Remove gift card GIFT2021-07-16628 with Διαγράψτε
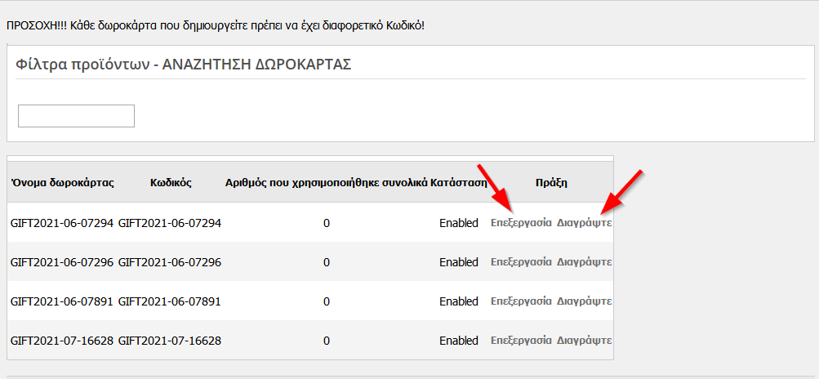The width and height of the screenshot is (819, 379). coord(584,341)
